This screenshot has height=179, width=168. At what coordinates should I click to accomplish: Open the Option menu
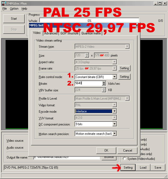14,9
